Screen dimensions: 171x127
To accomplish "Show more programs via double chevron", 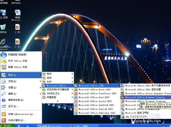I will [x=58, y=101].
